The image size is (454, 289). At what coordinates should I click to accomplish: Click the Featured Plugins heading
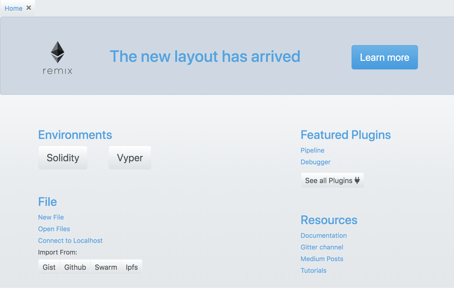pos(346,135)
